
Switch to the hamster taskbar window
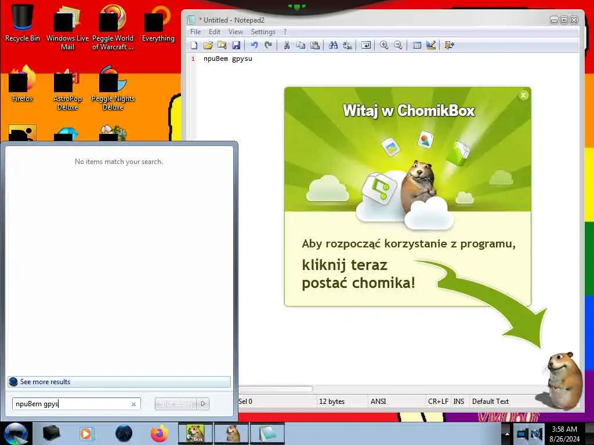click(231, 433)
